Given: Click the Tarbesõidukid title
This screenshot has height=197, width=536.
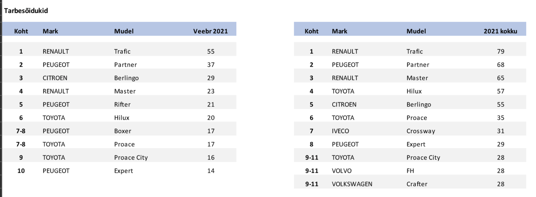Looking at the screenshot, I should pyautogui.click(x=26, y=11).
